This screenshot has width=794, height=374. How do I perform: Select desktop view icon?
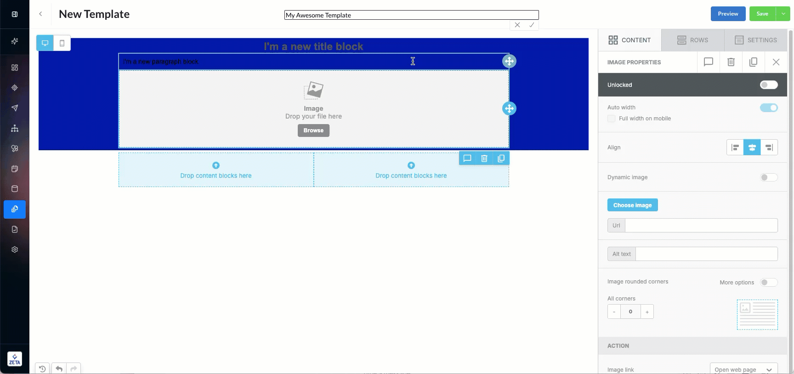45,43
